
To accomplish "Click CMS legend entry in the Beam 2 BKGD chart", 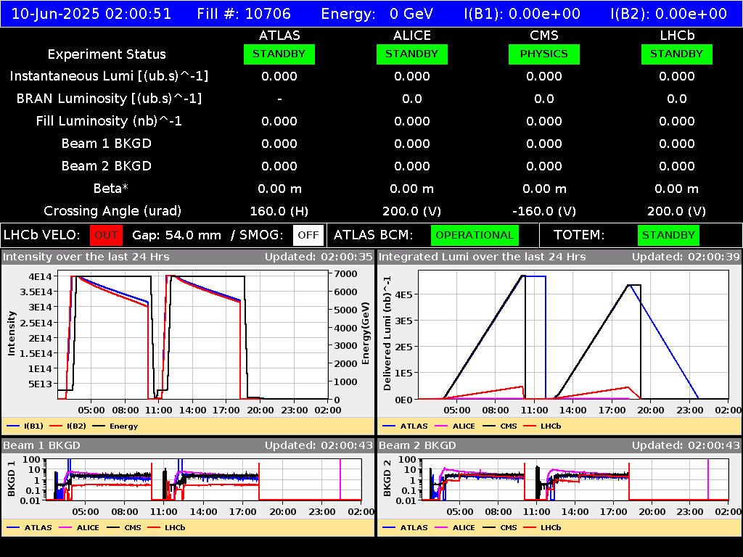I will (x=500, y=528).
